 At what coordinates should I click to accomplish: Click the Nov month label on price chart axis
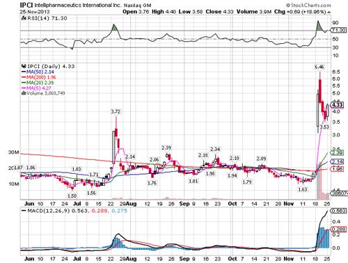(x=289, y=204)
